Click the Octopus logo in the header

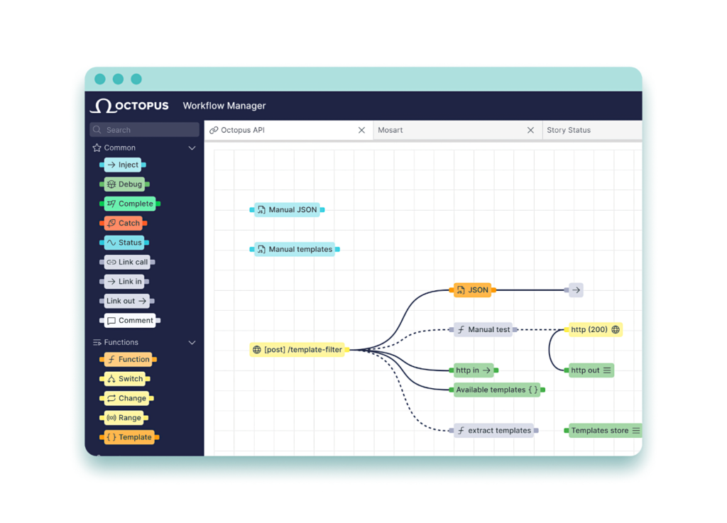tap(129, 106)
